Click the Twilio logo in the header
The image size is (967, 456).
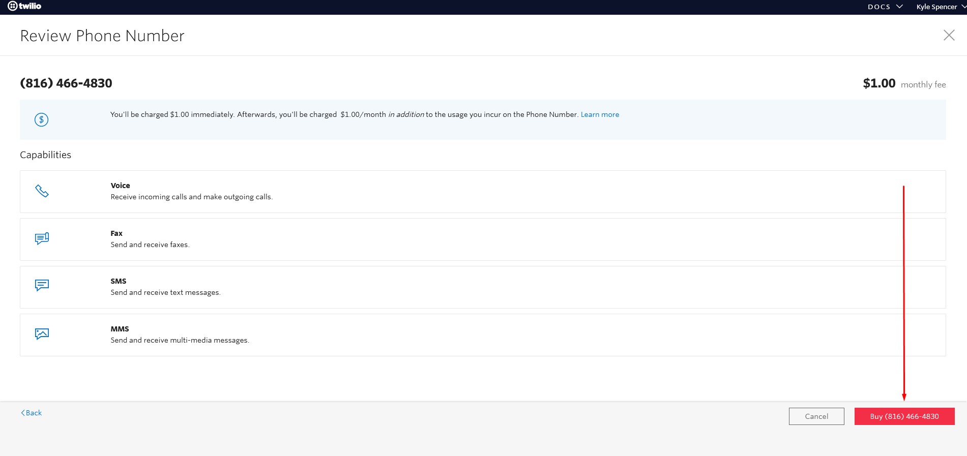tap(24, 6)
